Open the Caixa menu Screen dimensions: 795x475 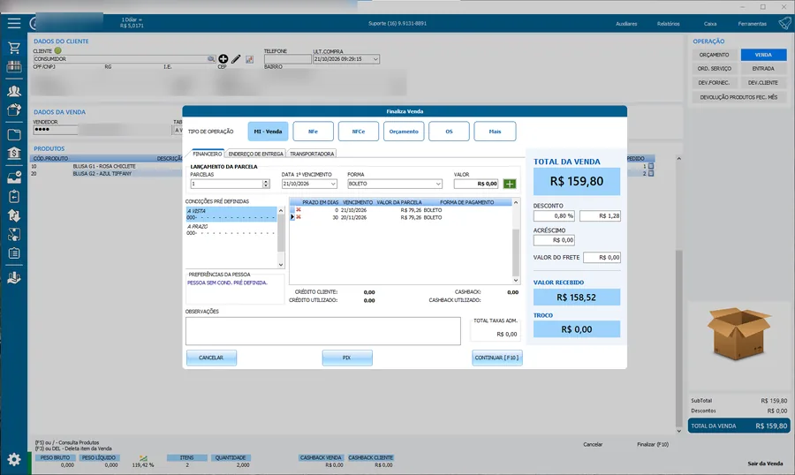click(710, 24)
